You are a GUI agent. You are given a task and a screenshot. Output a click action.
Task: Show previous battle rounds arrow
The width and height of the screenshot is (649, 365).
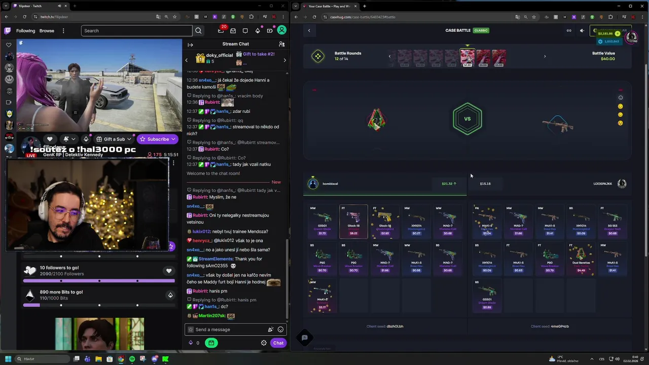click(389, 56)
